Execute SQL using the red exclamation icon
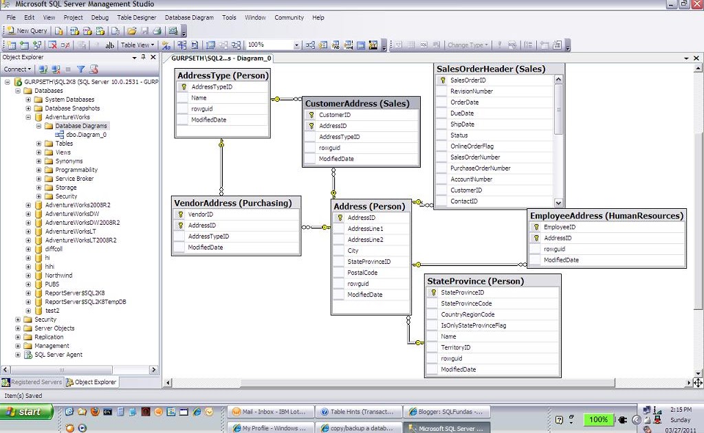This screenshot has width=704, height=433. click(x=501, y=45)
